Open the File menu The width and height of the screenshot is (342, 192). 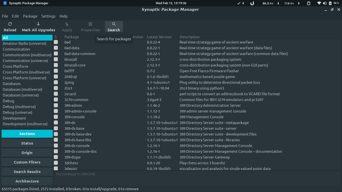pos(5,16)
